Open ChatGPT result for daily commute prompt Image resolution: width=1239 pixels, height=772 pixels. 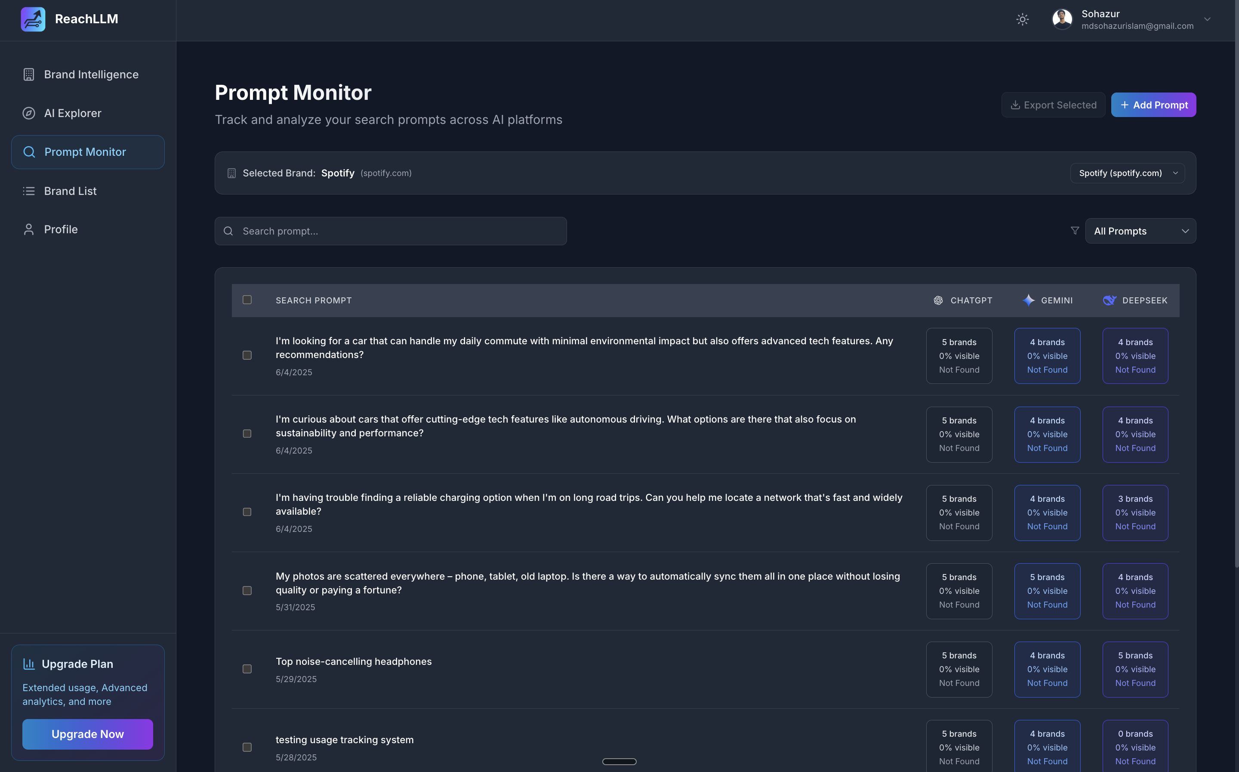click(959, 356)
